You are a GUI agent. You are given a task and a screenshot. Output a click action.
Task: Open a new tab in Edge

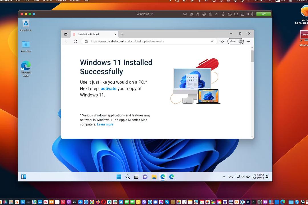tap(122, 34)
